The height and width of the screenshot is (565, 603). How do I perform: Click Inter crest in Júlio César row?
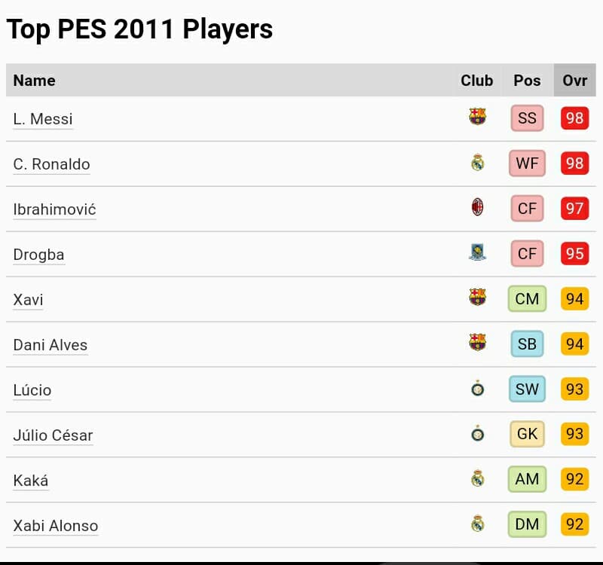pos(477,434)
